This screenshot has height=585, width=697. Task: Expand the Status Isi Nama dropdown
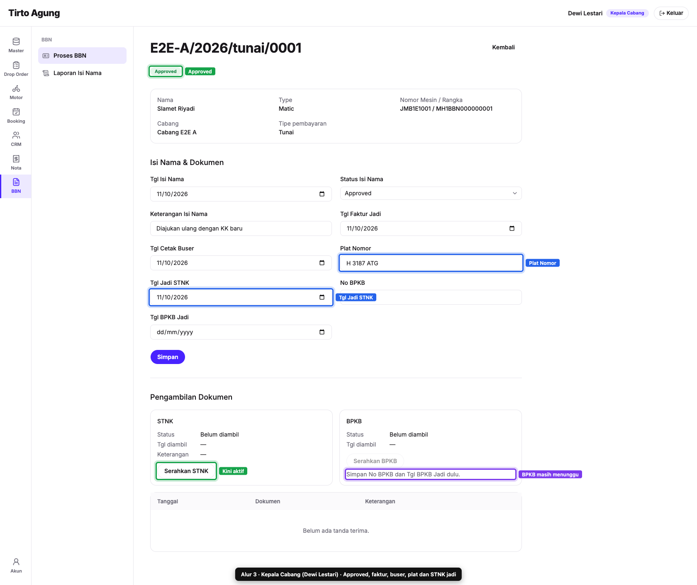pos(431,193)
